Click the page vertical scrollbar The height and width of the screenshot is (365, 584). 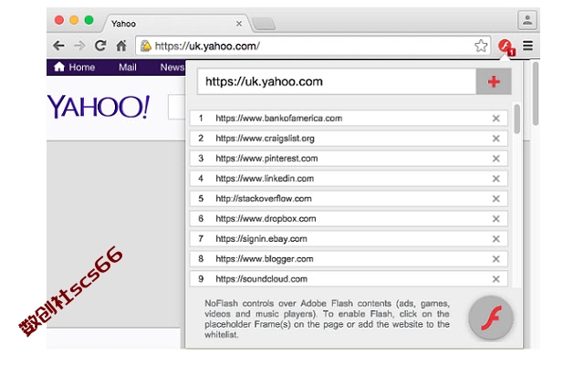[x=536, y=94]
